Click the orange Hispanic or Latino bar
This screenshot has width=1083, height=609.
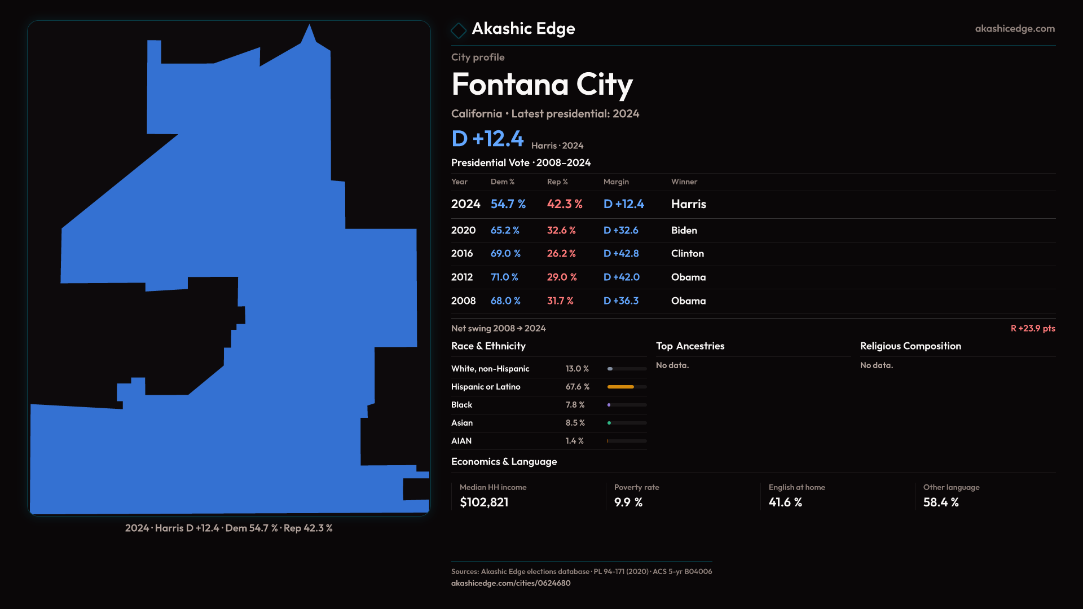620,387
